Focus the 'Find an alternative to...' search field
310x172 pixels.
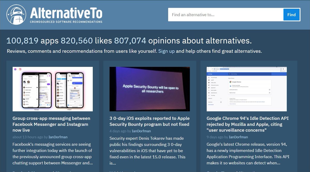pyautogui.click(x=226, y=15)
